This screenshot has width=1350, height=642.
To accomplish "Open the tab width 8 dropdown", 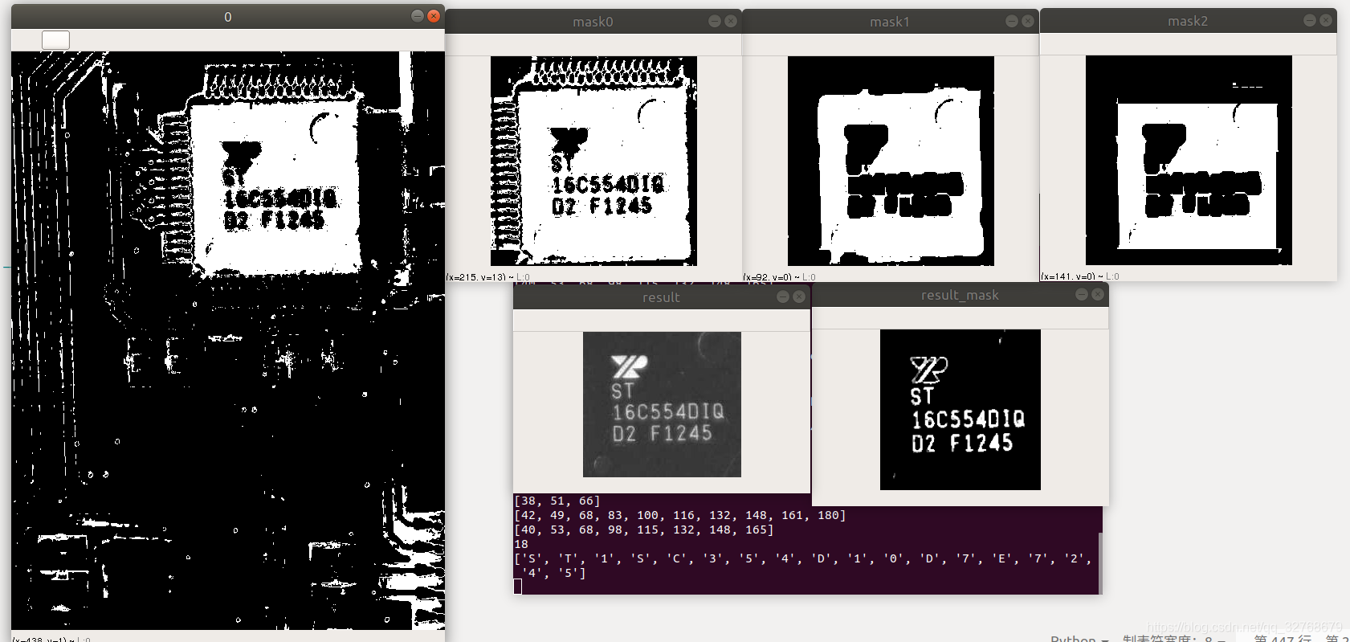I will (1173, 639).
